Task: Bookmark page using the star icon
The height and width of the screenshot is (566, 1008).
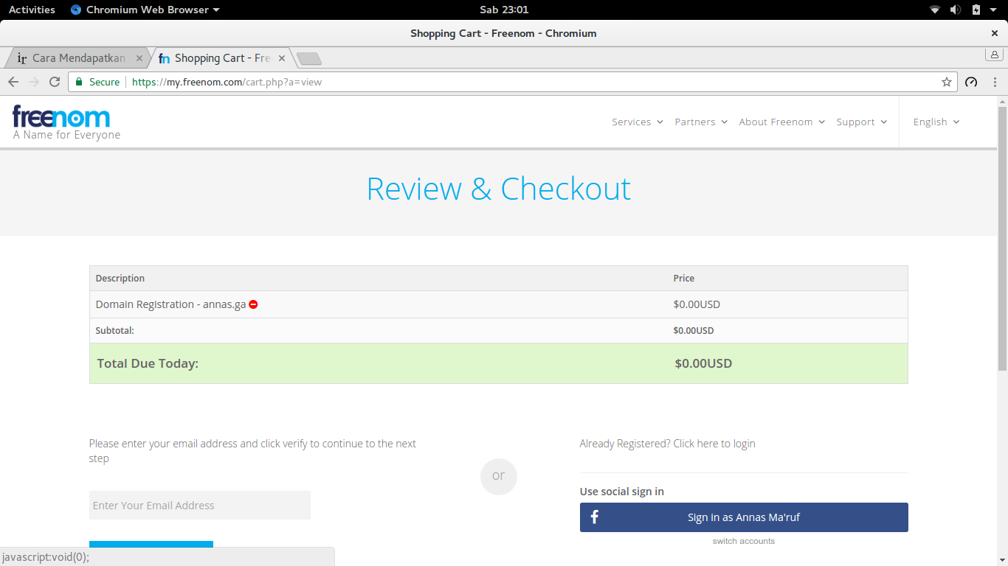Action: point(947,82)
